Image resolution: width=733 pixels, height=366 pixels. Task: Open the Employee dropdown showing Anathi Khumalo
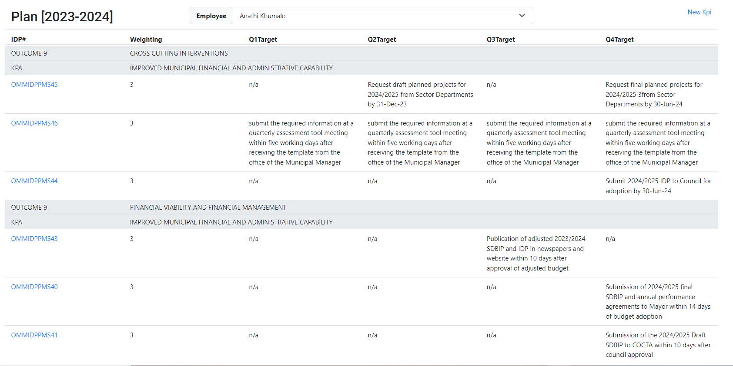pos(382,16)
